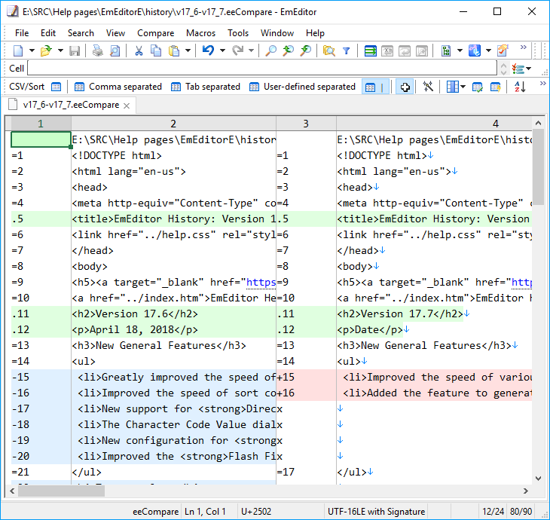The height and width of the screenshot is (520, 550).
Task: Toggle the highlighted cell selection mode button
Action: click(x=405, y=87)
